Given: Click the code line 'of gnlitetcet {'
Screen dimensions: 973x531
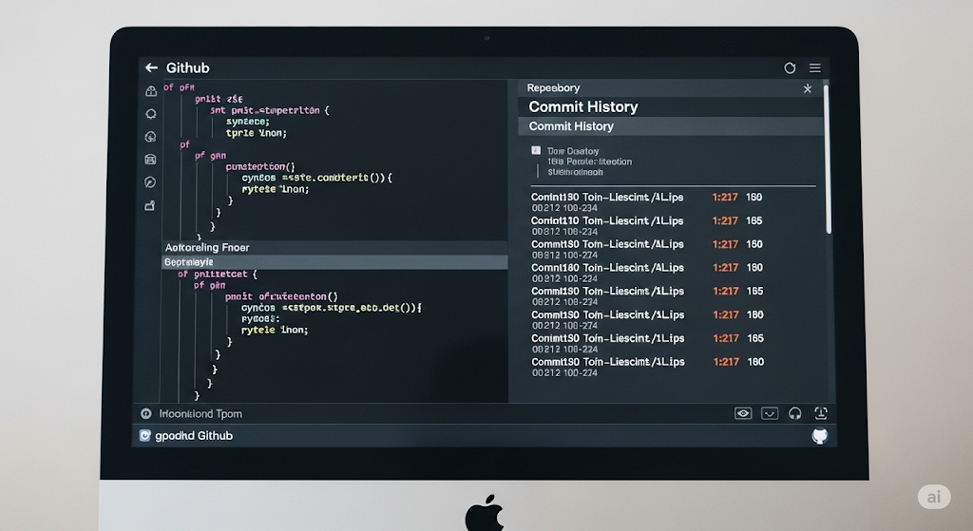Looking at the screenshot, I should coord(218,274).
